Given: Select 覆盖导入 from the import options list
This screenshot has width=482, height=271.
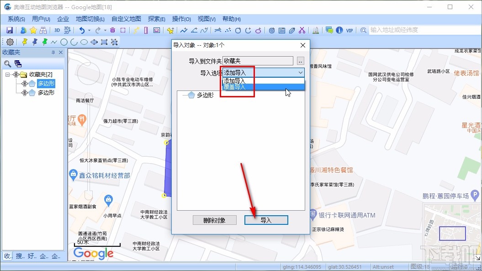Looking at the screenshot, I should 237,86.
